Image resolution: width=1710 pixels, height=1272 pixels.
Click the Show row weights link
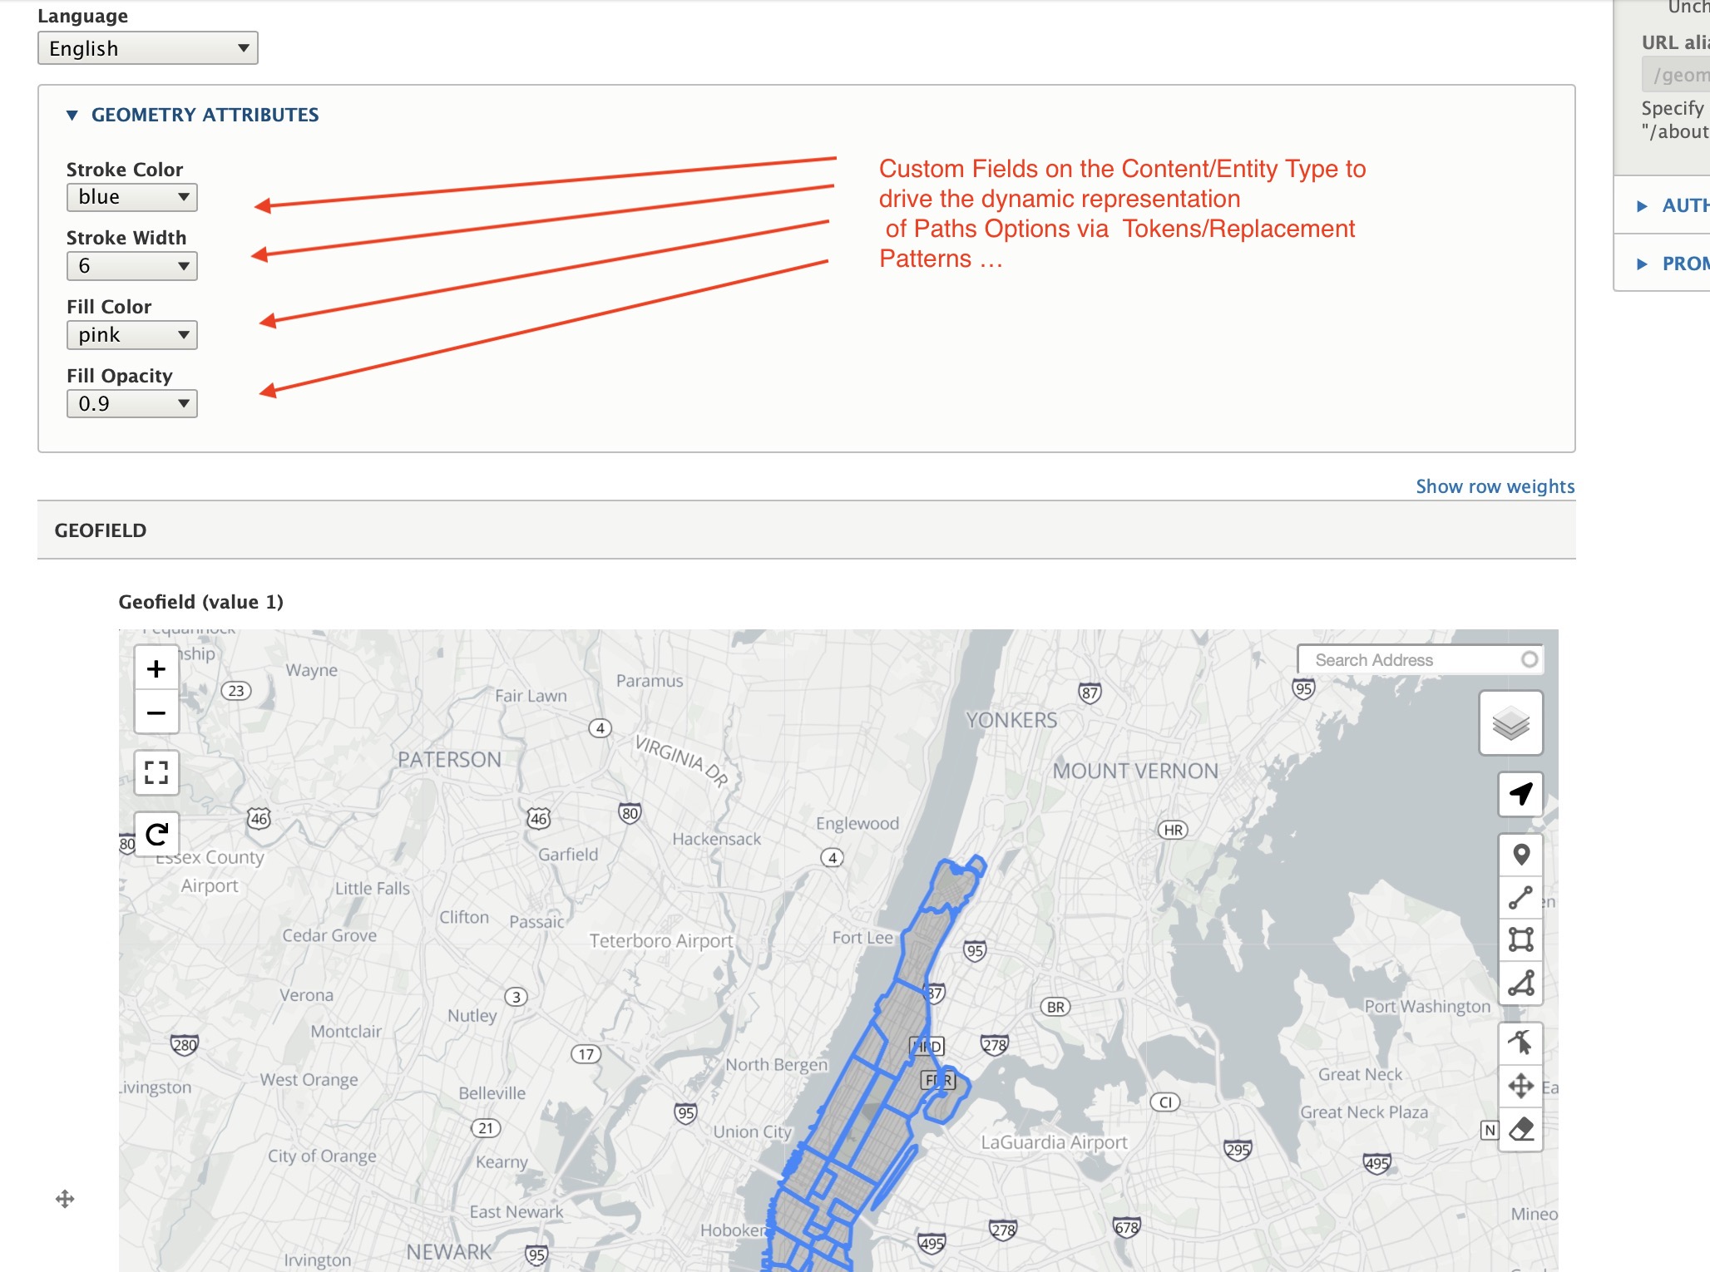[x=1495, y=486]
